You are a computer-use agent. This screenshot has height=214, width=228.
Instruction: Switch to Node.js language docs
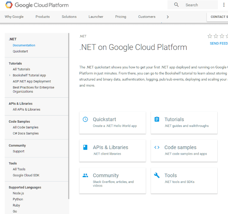coord(18,193)
